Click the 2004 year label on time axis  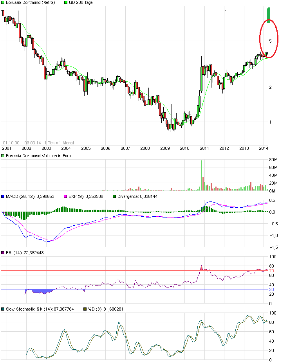pos(66,148)
